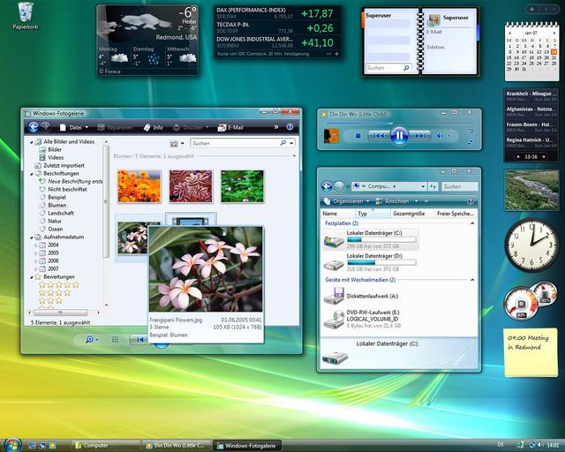Go back in Windows-Fotogalerie
Screen dimensions: 565x452
pyautogui.click(x=34, y=127)
